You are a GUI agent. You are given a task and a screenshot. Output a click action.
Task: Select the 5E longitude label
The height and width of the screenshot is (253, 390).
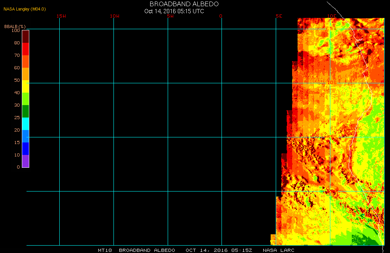click(278, 16)
